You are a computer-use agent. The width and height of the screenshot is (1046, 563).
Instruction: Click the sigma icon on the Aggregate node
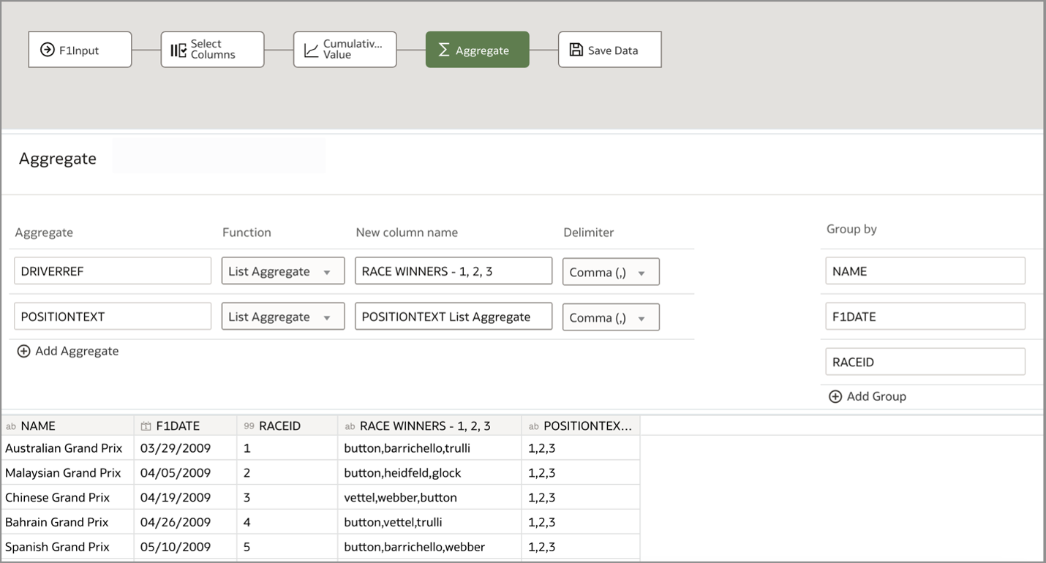click(443, 49)
